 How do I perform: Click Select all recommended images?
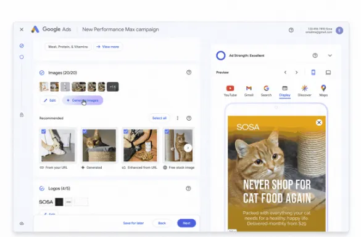pyautogui.click(x=159, y=118)
